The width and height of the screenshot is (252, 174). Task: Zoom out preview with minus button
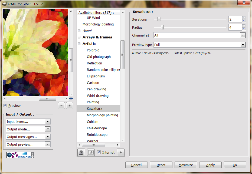pos(61,106)
